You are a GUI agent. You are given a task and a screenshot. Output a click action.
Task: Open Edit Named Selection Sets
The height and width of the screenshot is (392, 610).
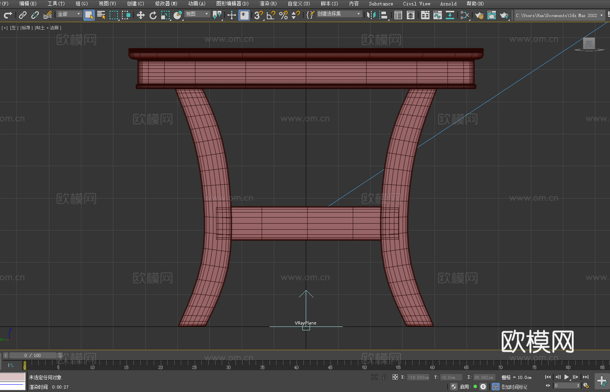click(x=310, y=15)
